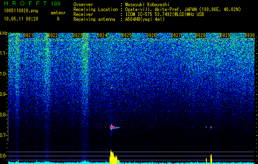Click the 0822 time marker
Viewport: 258px width, 164px height.
coord(53,35)
